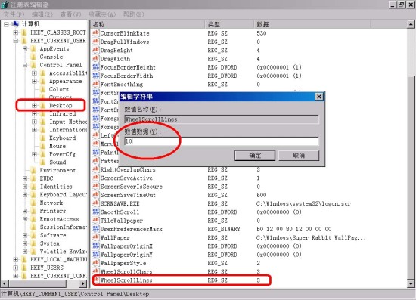The height and width of the screenshot is (300, 416).
Task: Click the DWORD icon beside SmoothScroll
Action: click(95, 212)
